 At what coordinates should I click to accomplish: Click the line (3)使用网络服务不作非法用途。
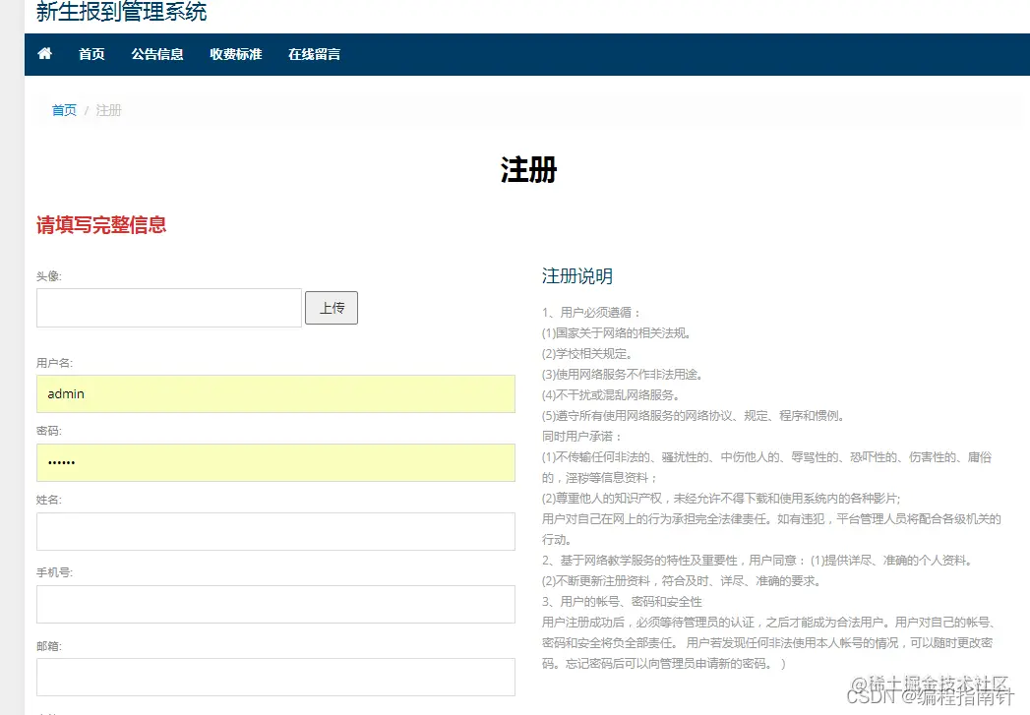(623, 375)
